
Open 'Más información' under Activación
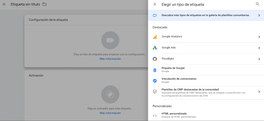click(x=110, y=113)
